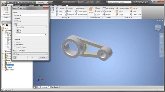The height and width of the screenshot is (92, 165).
Task: Select the Fillet tool
Action: pyautogui.click(x=52, y=10)
